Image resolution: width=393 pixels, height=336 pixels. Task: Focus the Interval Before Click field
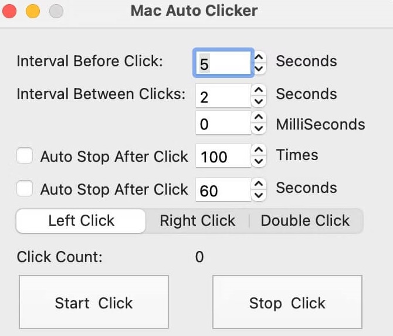(x=223, y=63)
